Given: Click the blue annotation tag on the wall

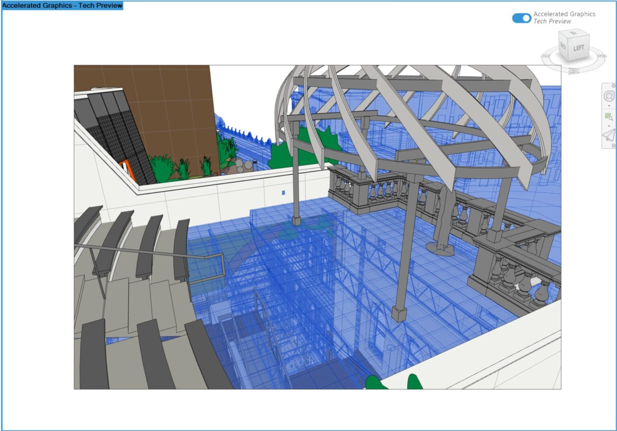Looking at the screenshot, I should tap(284, 192).
